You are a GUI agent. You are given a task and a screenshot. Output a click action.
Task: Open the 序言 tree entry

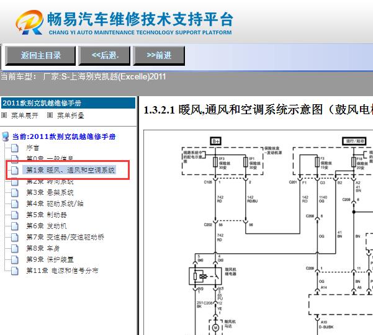(33, 148)
